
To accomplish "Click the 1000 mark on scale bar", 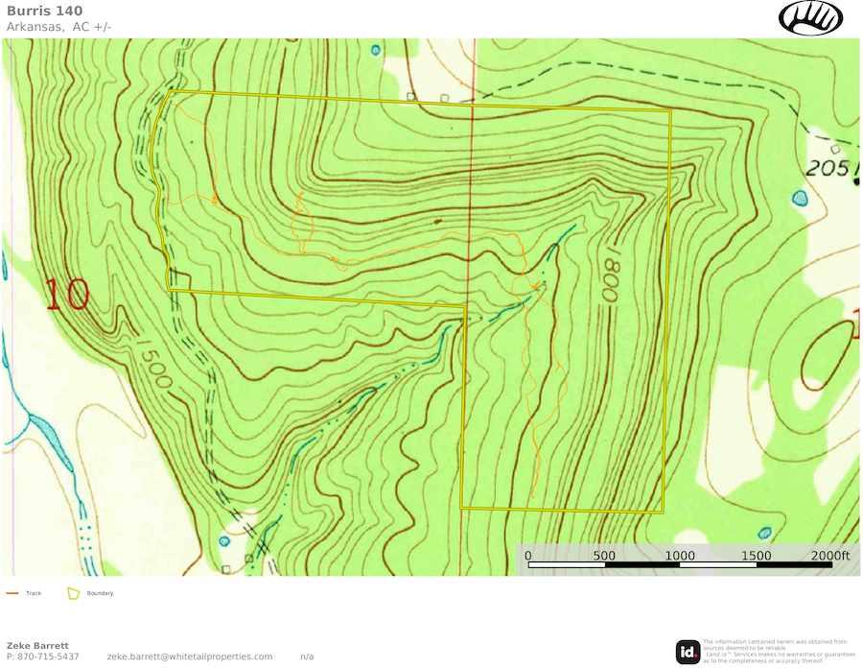I will coord(680,556).
